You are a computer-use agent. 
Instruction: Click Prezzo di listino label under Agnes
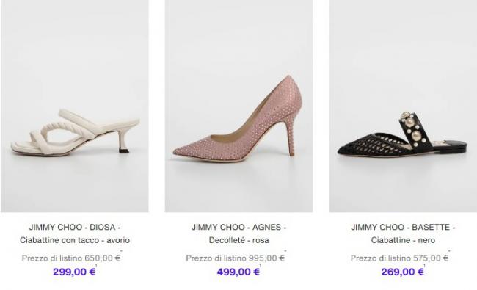coord(216,258)
